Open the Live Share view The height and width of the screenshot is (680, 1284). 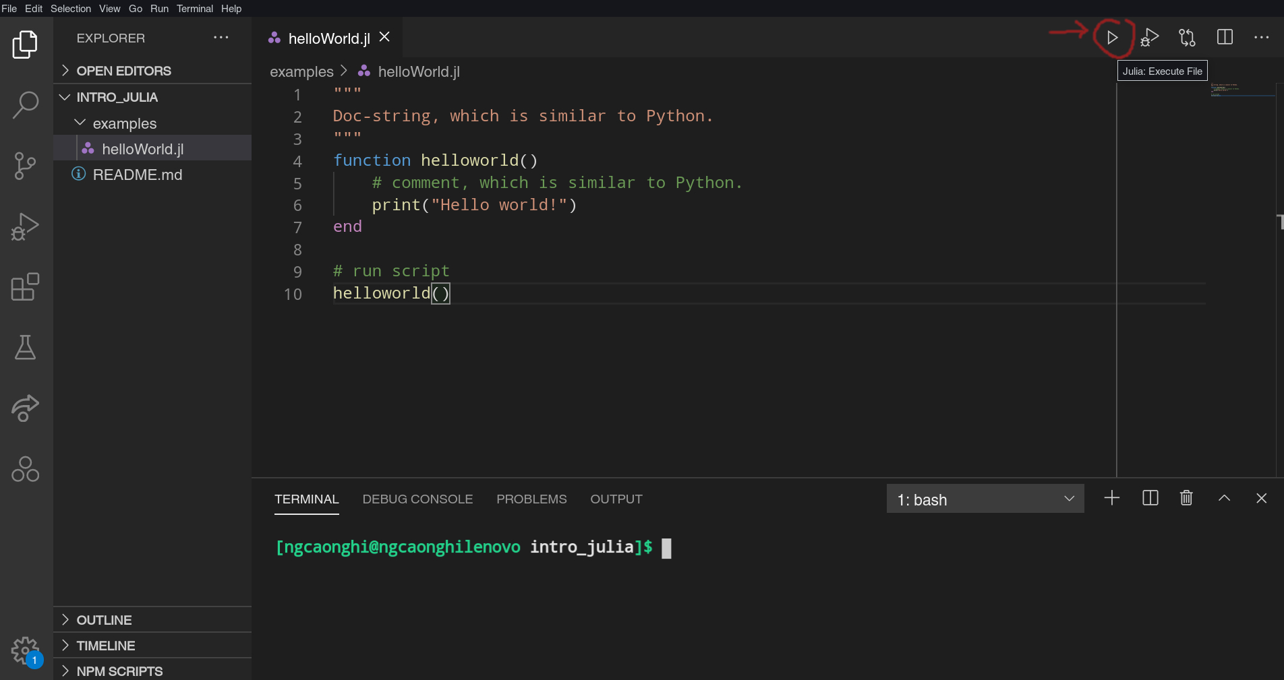25,408
